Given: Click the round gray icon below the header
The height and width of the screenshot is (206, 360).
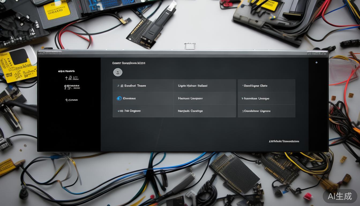Looking at the screenshot, I should point(118,72).
